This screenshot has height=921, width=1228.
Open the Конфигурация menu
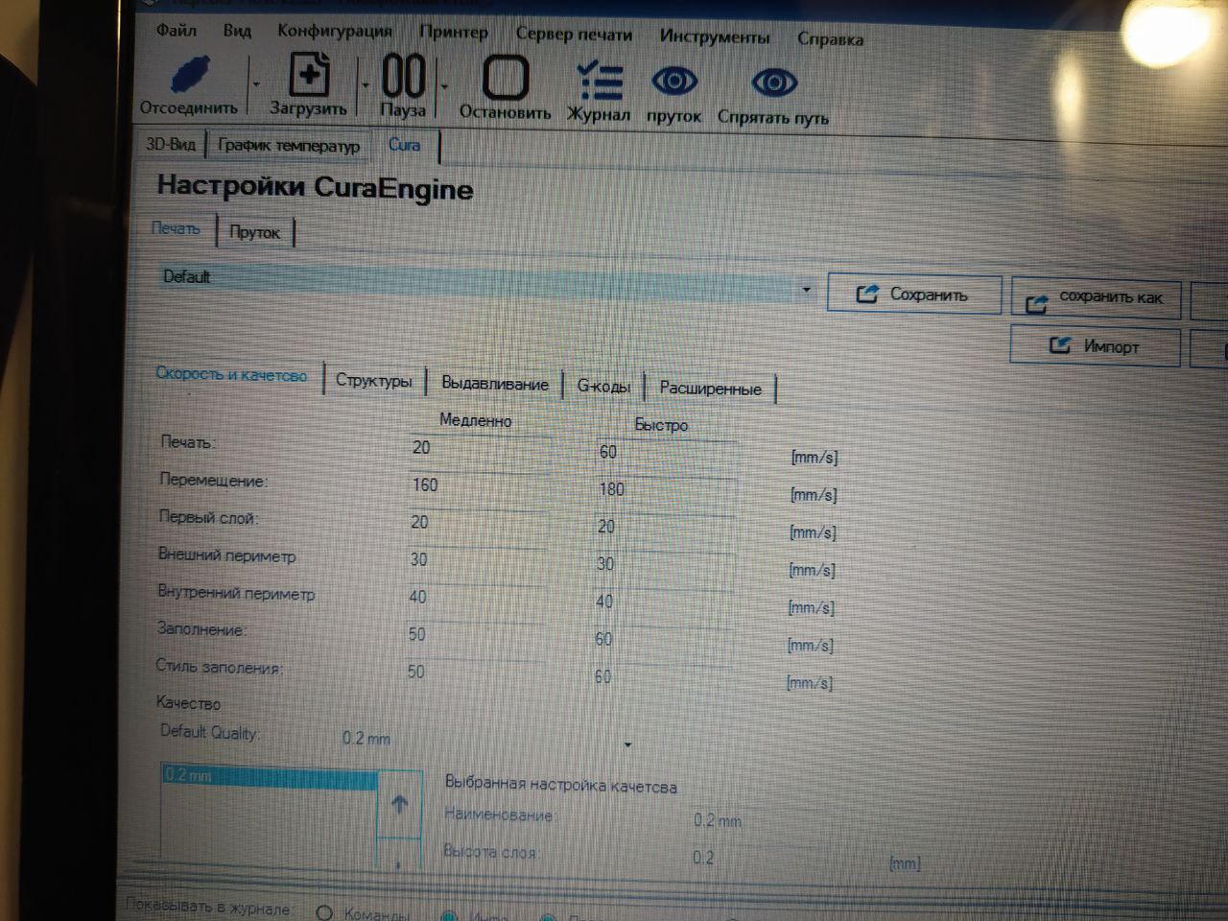pyautogui.click(x=334, y=31)
